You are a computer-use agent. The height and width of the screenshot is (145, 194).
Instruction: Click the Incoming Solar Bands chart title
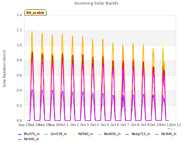click(96, 3)
